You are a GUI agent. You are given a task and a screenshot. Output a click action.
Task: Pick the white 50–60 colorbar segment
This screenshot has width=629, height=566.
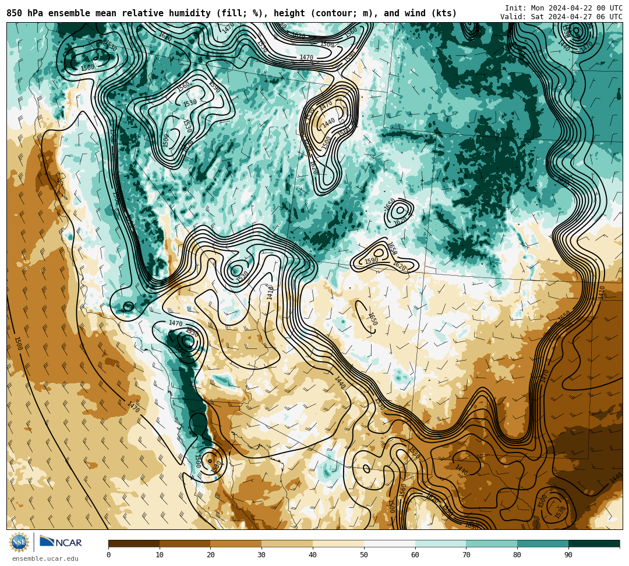(390, 543)
